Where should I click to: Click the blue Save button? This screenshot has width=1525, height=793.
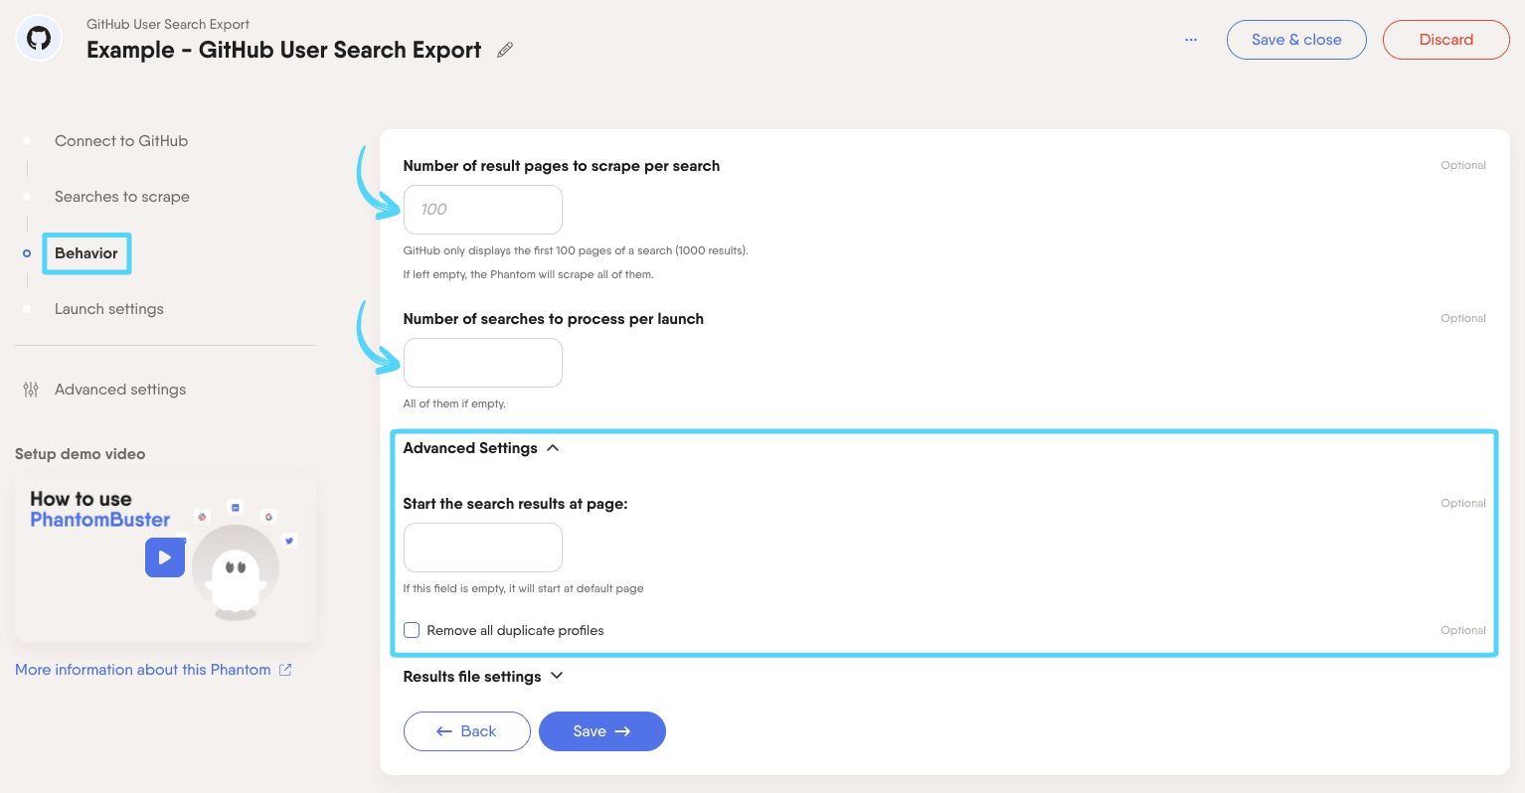602,731
